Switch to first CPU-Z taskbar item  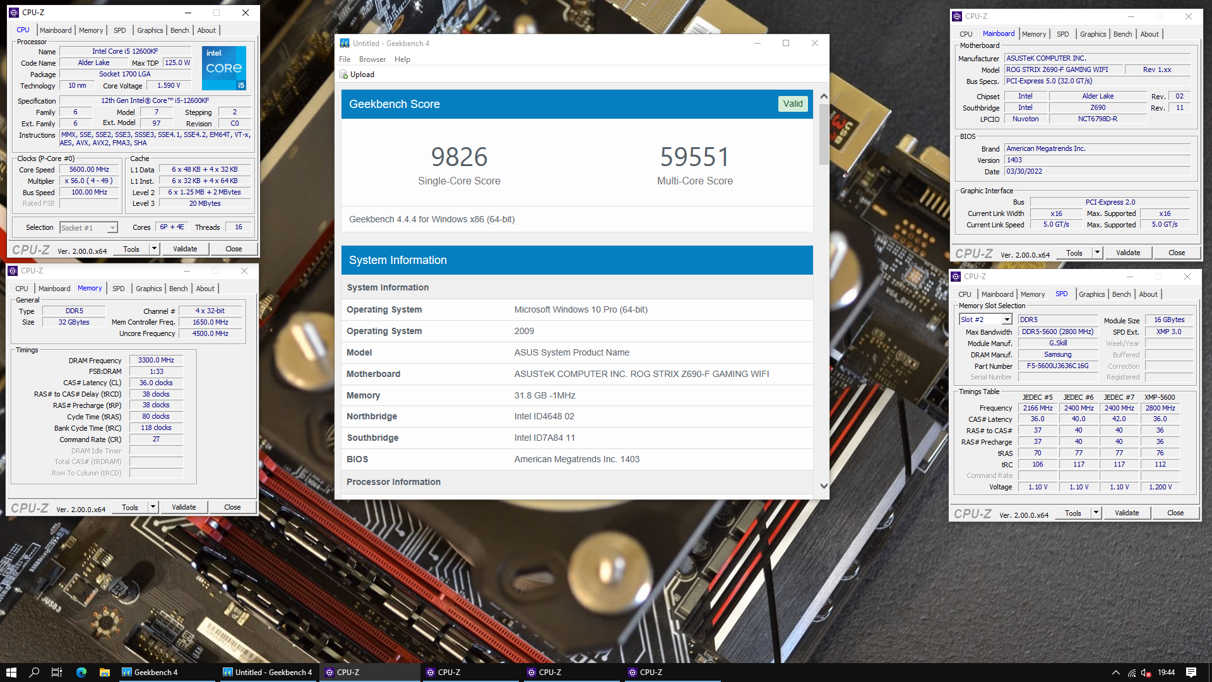(369, 673)
